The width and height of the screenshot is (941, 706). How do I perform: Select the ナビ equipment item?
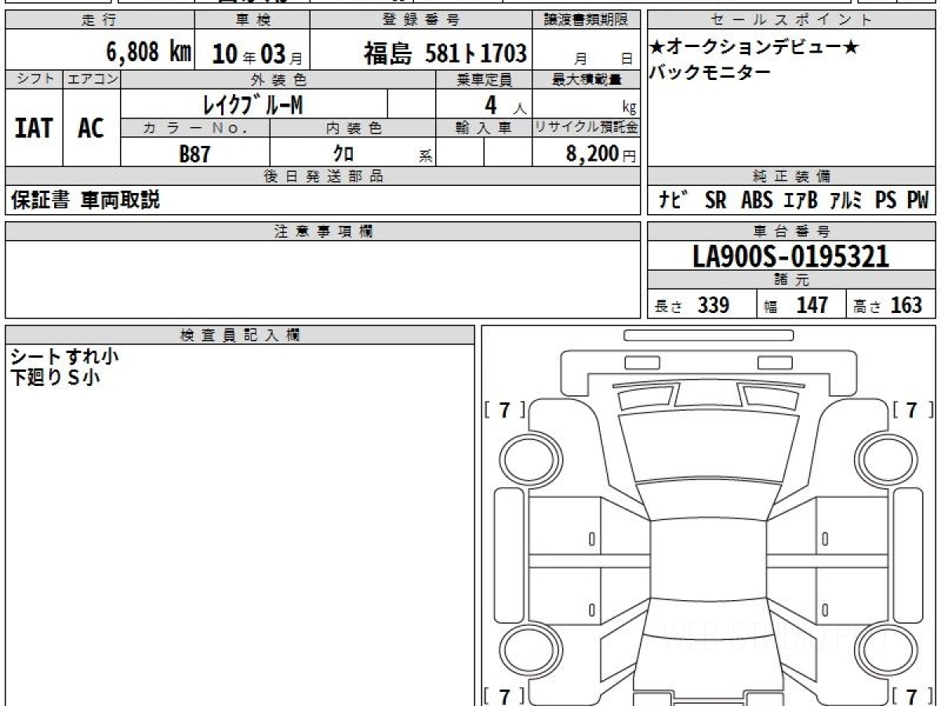click(x=674, y=201)
